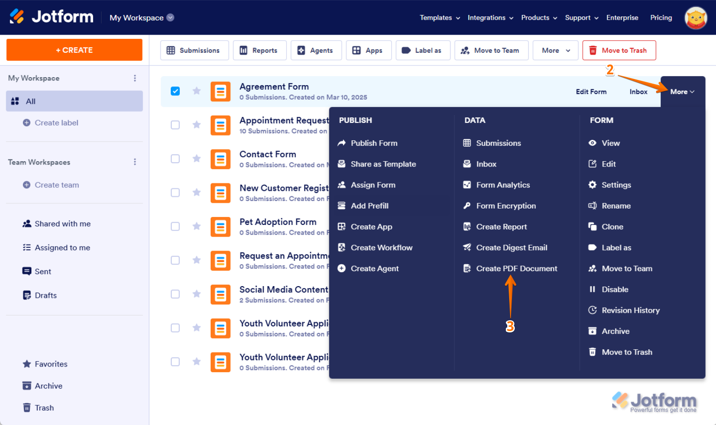Click the orange CREATE button
This screenshot has height=425, width=716.
pyautogui.click(x=74, y=50)
